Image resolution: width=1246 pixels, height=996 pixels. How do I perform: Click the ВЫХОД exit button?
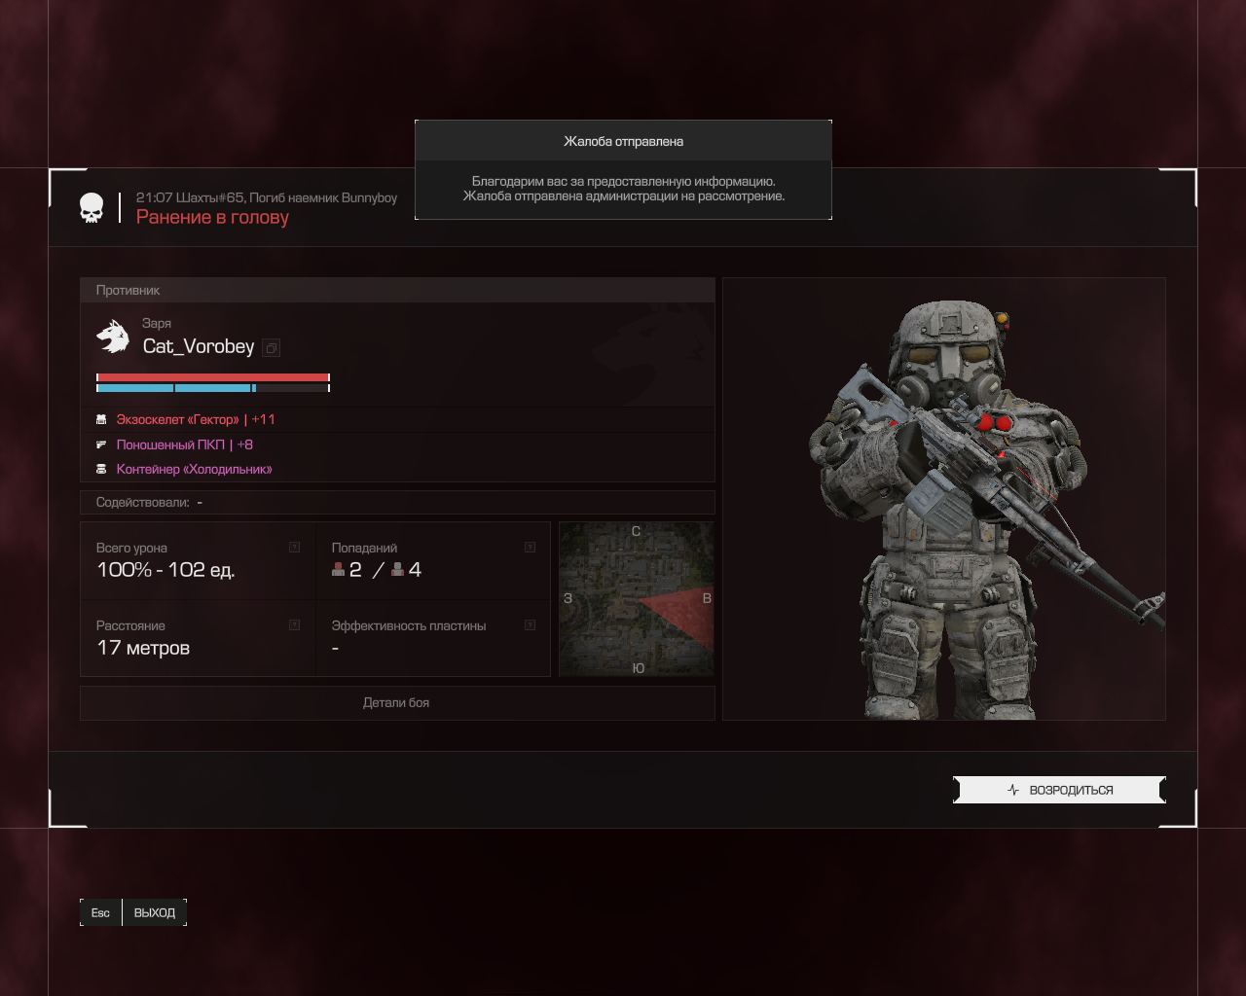pos(155,912)
